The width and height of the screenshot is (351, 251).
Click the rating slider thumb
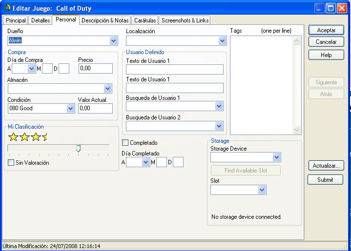[78, 148]
